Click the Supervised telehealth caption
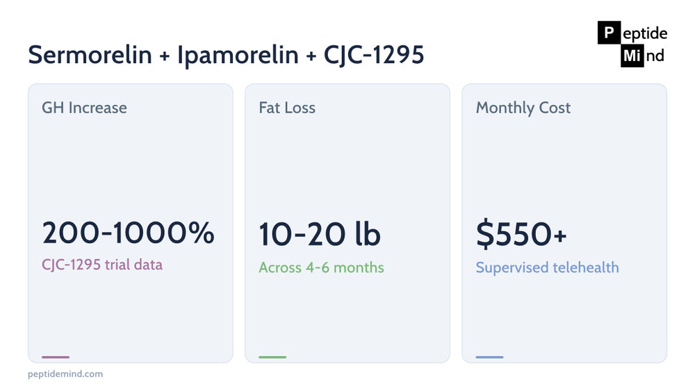695x391 pixels. [x=548, y=267]
